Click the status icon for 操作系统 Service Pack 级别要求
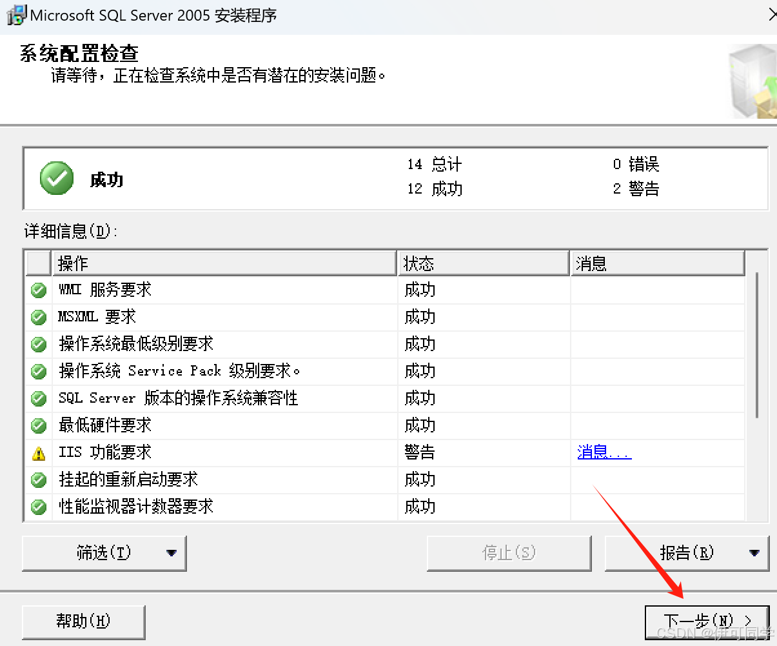The height and width of the screenshot is (646, 777). pyautogui.click(x=39, y=372)
